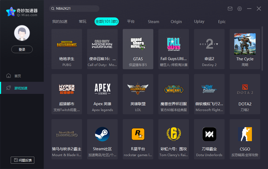Click the 彩虹六号: 围攻 title
Image resolution: width=268 pixels, height=169 pixels.
click(174, 149)
